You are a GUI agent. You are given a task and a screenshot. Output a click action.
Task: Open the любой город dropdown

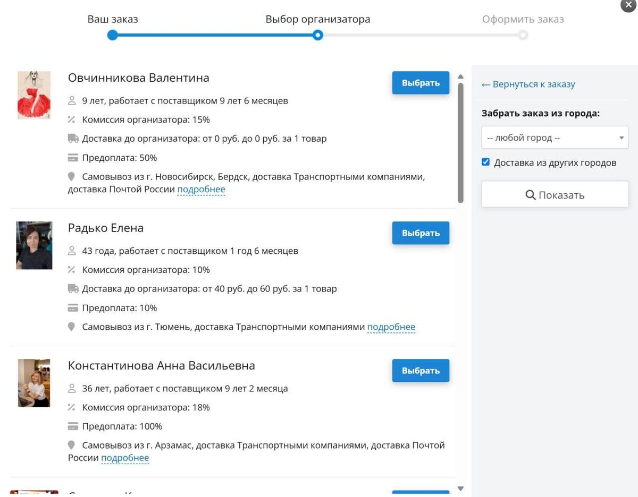point(555,138)
